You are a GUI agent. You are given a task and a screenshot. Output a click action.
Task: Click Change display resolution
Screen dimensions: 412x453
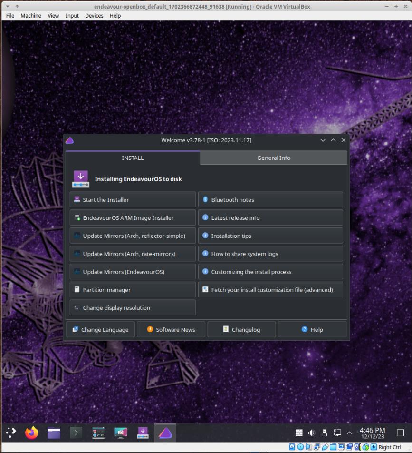pyautogui.click(x=133, y=308)
